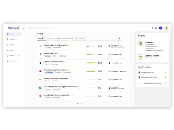Click the Meal Planning apple icon
174x130 pixels.
pyautogui.click(x=40, y=71)
